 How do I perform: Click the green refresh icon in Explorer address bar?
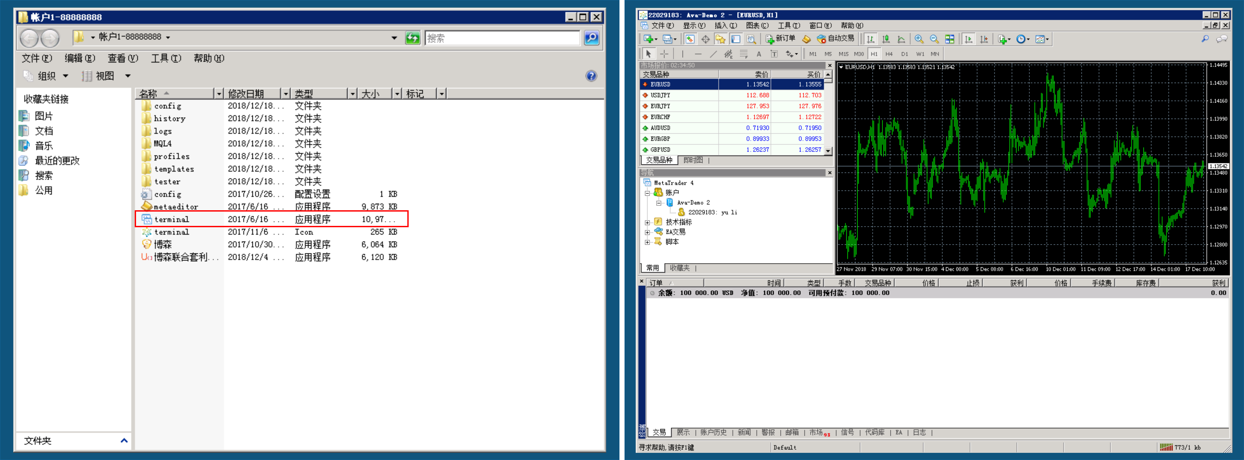[412, 38]
